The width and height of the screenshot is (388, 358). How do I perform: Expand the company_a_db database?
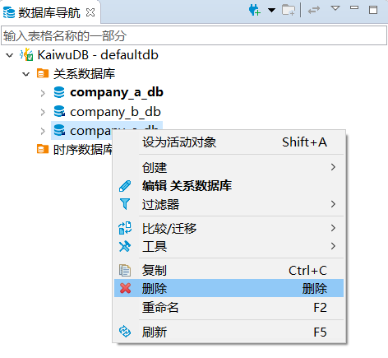pos(43,93)
